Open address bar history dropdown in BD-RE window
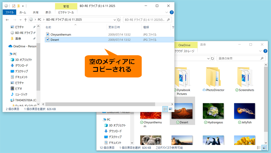Screen dimensions: 271x153 tap(115, 20)
